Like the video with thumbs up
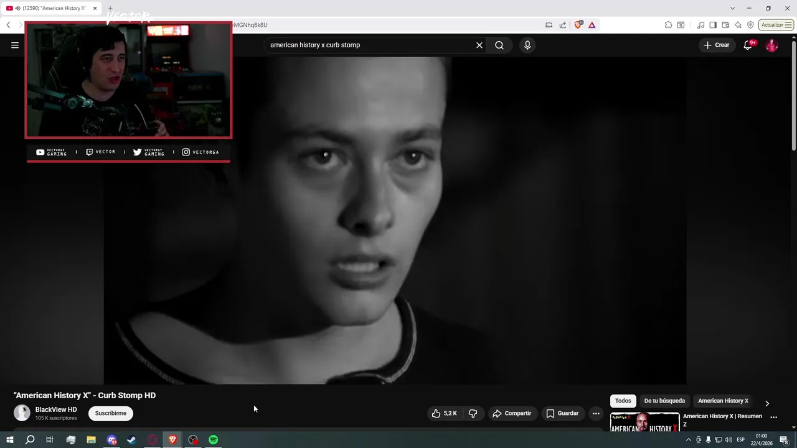Viewport: 797px width, 448px height. click(445, 413)
